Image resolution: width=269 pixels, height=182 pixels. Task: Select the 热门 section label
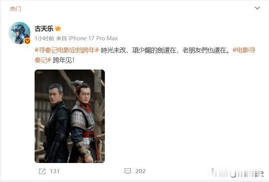point(16,9)
